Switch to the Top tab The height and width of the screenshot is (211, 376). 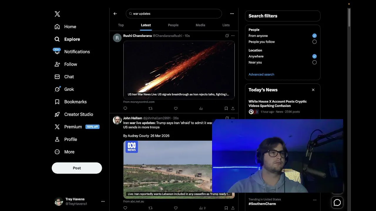click(121, 25)
